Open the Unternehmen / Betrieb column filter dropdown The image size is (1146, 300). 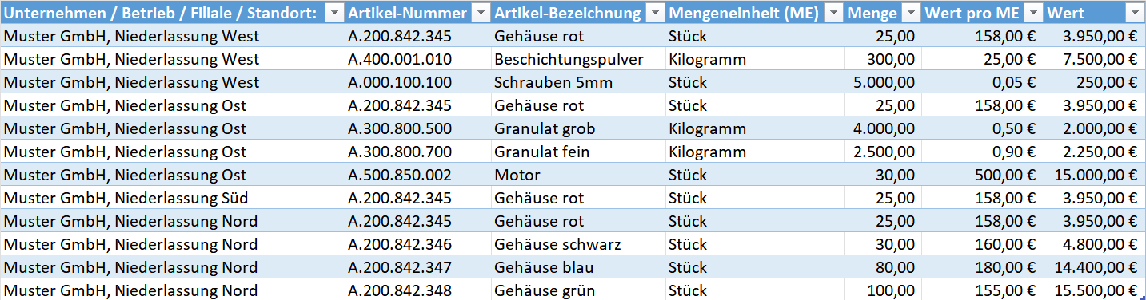pyautogui.click(x=333, y=14)
